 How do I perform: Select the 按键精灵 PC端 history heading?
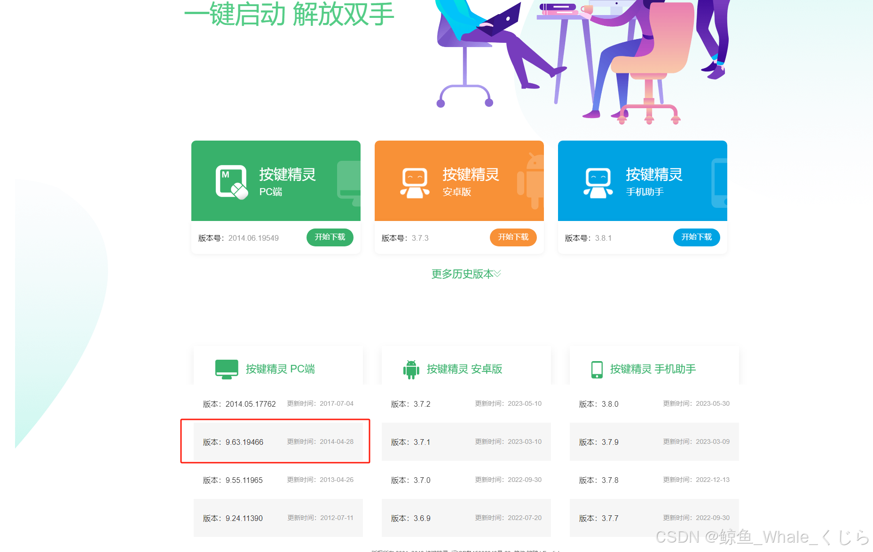click(280, 369)
